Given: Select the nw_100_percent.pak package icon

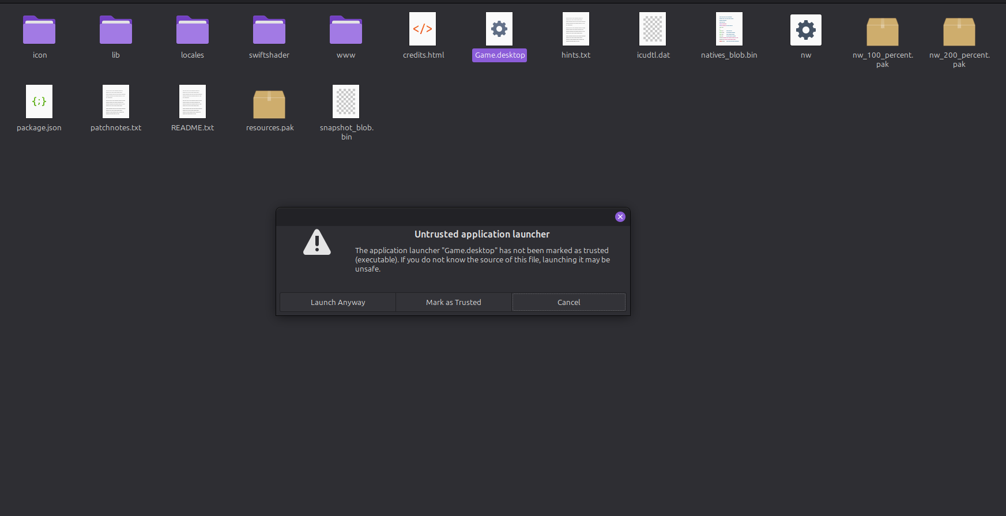Looking at the screenshot, I should point(883,32).
